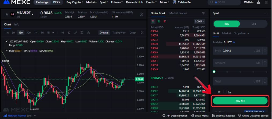Open Wallets page
Screen dimensions: 272x119
click(249, 2)
